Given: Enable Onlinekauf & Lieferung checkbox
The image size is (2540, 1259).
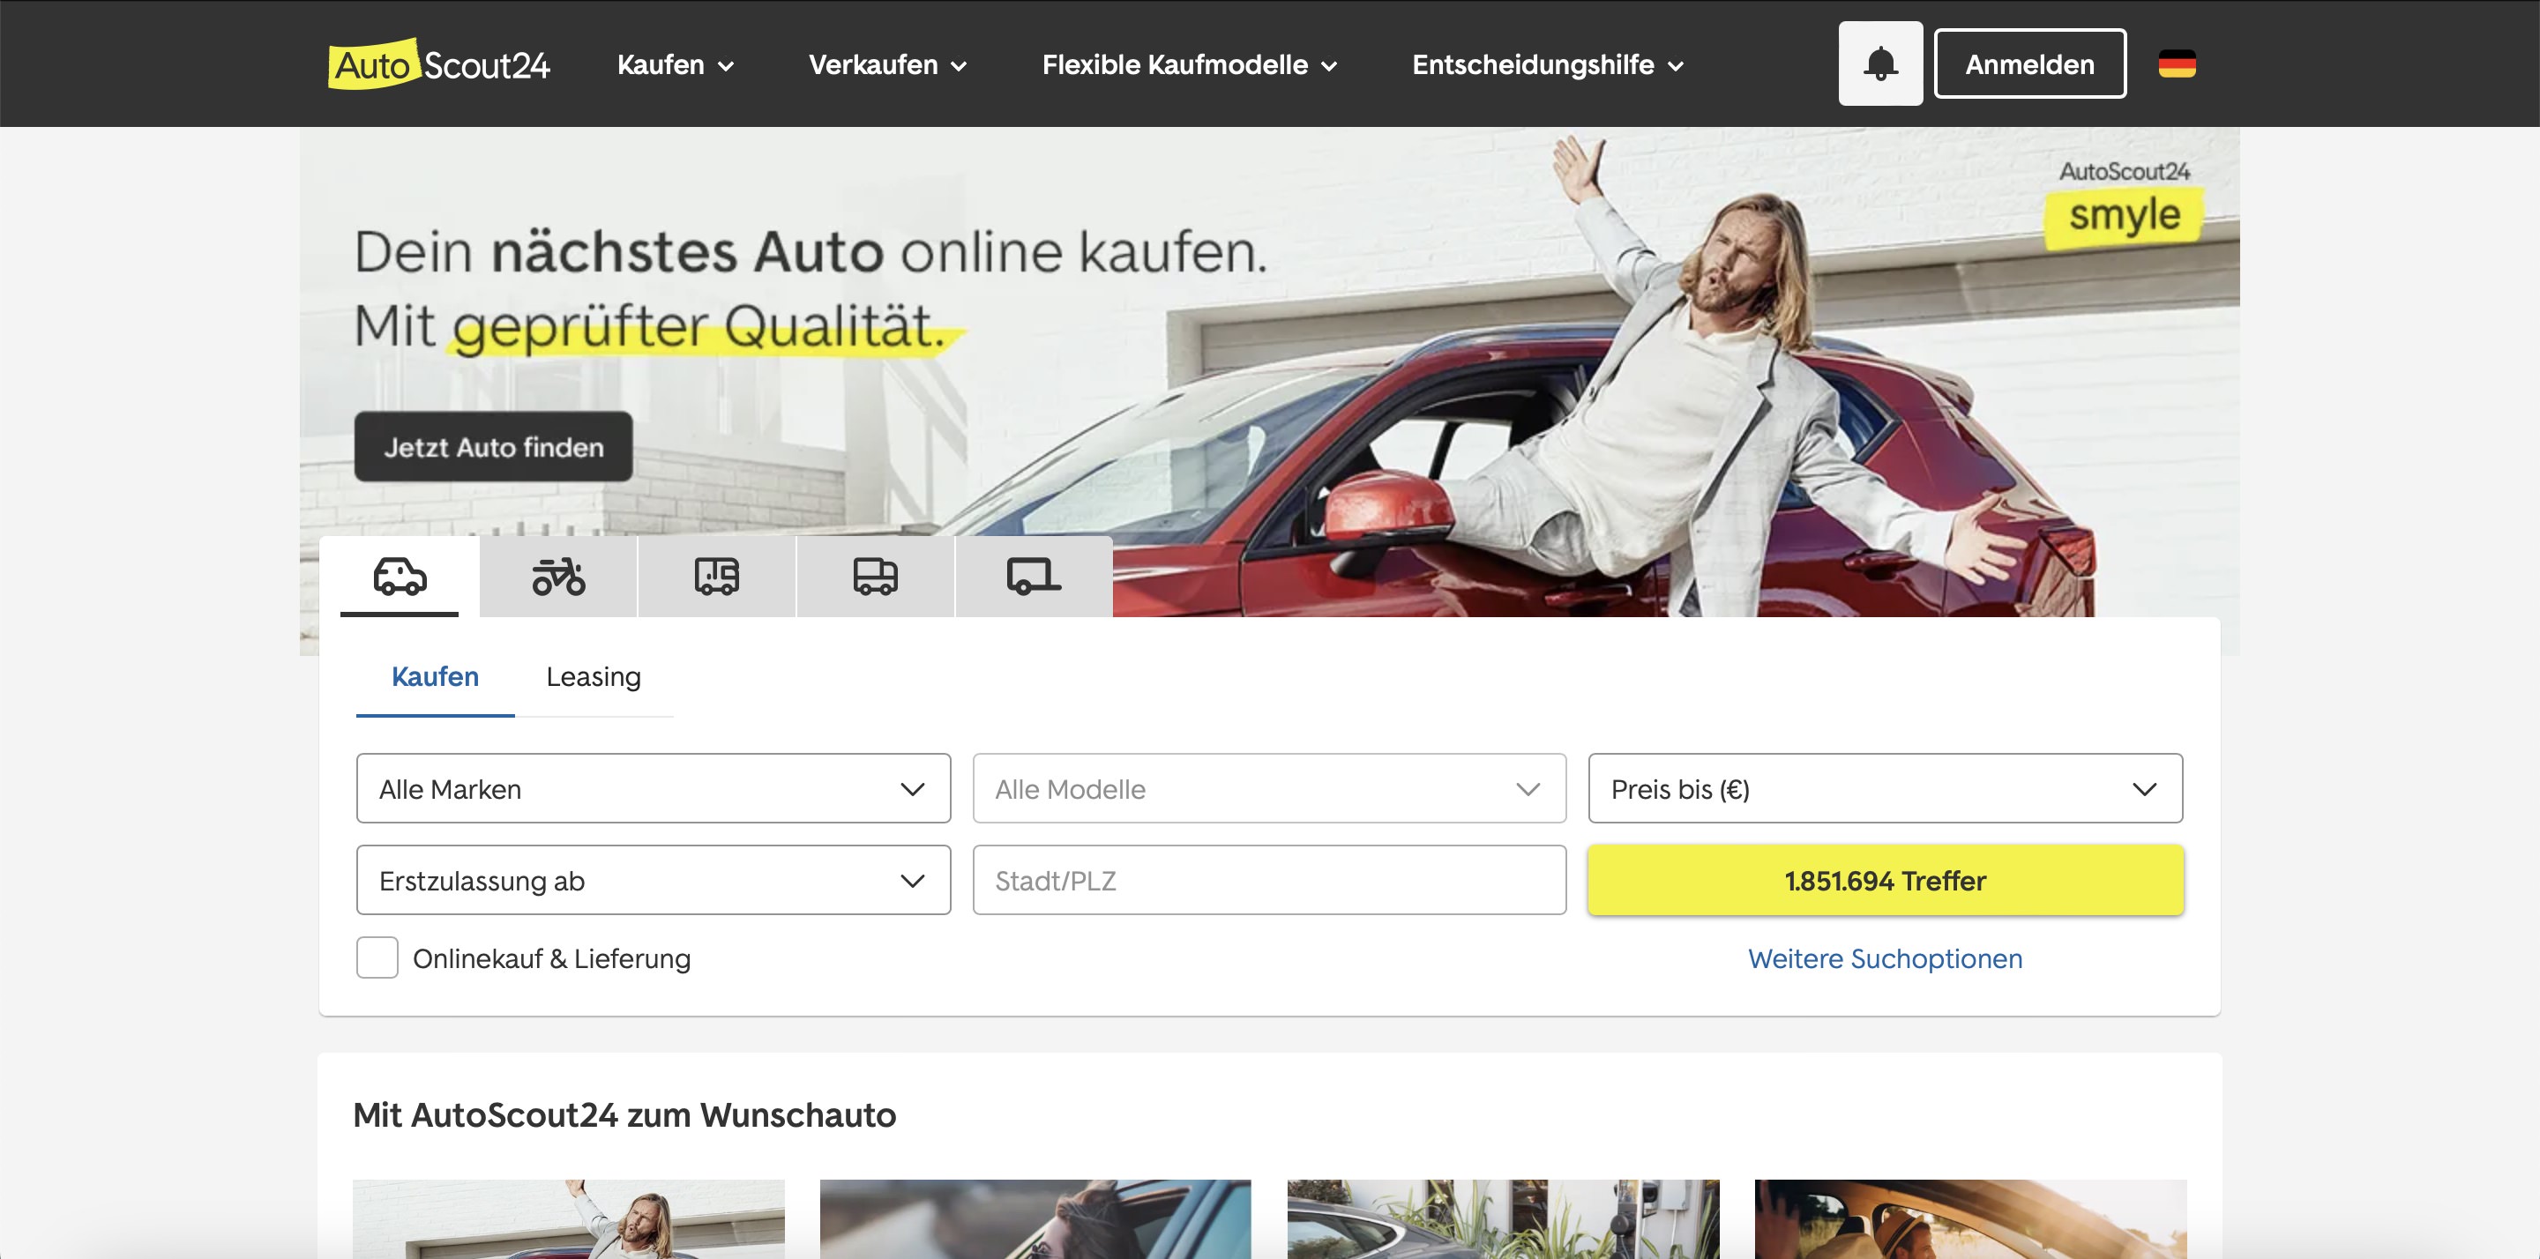Looking at the screenshot, I should (x=377, y=957).
